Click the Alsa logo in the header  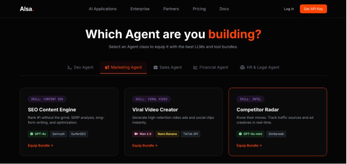(27, 9)
